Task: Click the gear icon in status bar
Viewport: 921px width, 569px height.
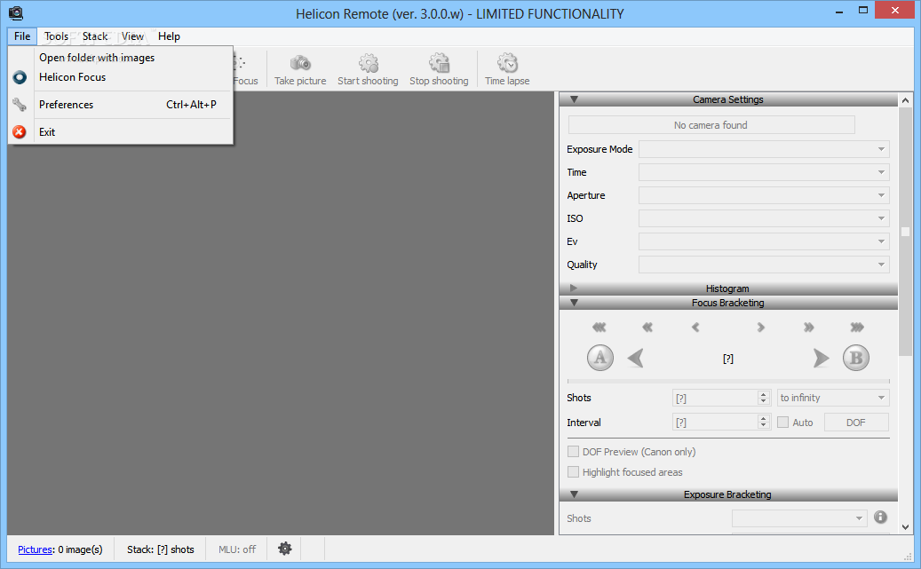Action: [x=285, y=549]
